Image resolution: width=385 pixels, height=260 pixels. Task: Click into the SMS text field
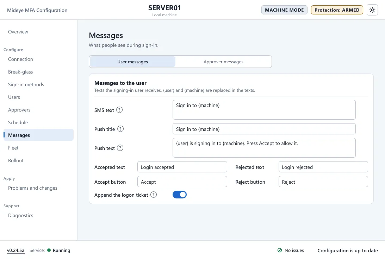pyautogui.click(x=264, y=110)
